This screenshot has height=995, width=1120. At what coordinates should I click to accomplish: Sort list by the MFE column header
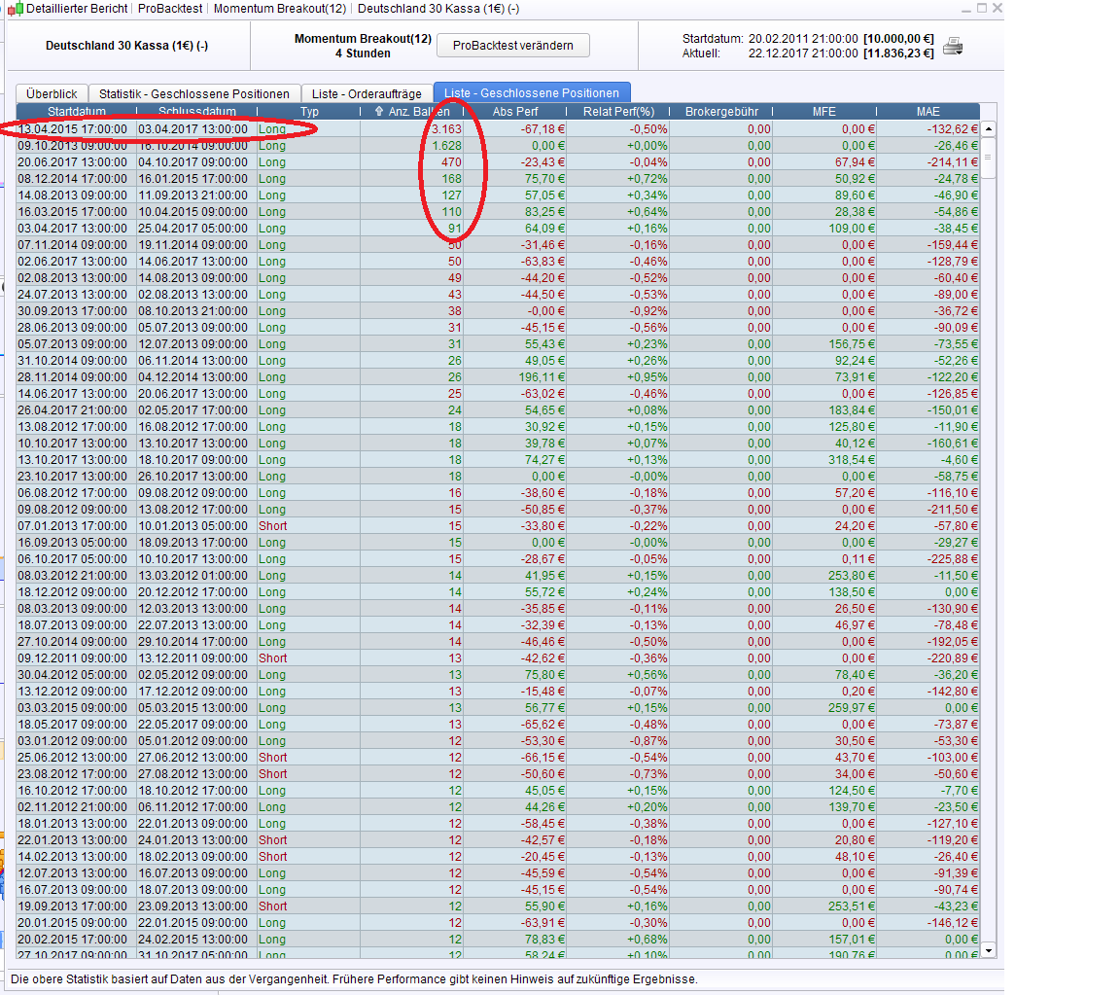(823, 112)
